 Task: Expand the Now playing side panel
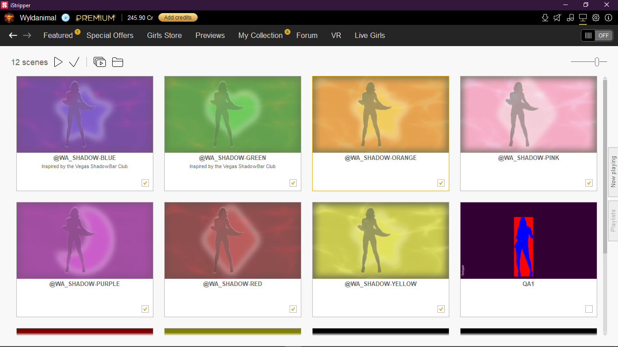[x=613, y=172]
